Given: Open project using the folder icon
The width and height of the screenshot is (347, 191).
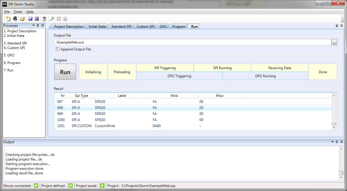Looking at the screenshot, I should (x=23, y=19).
